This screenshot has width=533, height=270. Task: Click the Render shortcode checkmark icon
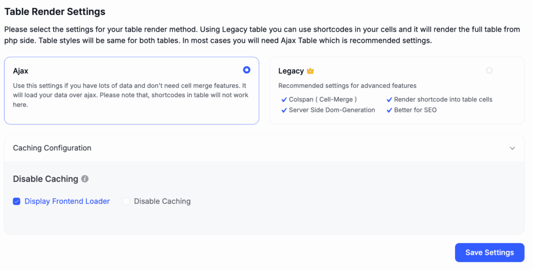(x=389, y=99)
